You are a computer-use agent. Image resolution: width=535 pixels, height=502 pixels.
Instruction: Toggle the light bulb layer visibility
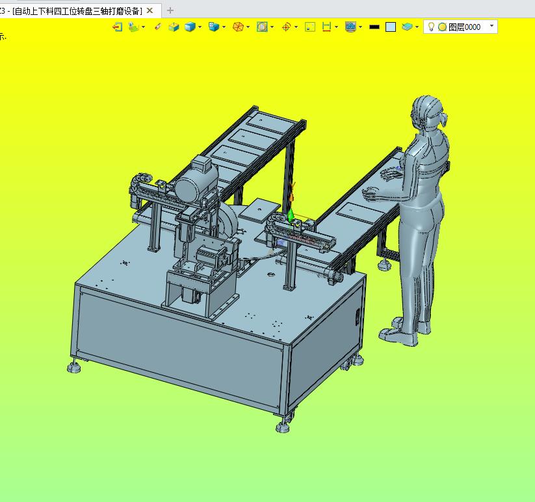(x=431, y=27)
